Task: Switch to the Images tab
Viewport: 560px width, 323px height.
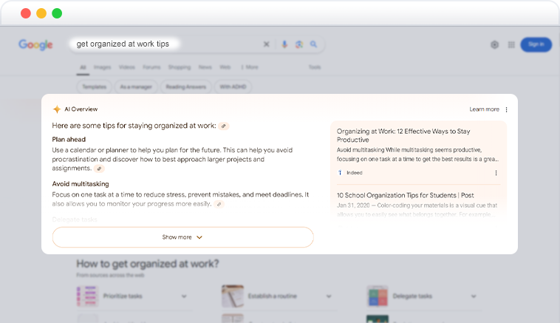Action: point(102,67)
